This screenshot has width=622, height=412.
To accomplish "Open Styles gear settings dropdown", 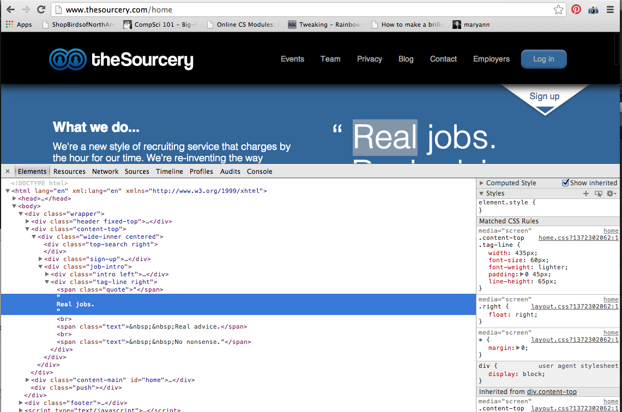I will tap(611, 193).
